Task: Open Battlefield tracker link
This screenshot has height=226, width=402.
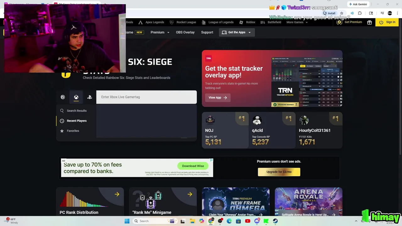Action: [271, 22]
